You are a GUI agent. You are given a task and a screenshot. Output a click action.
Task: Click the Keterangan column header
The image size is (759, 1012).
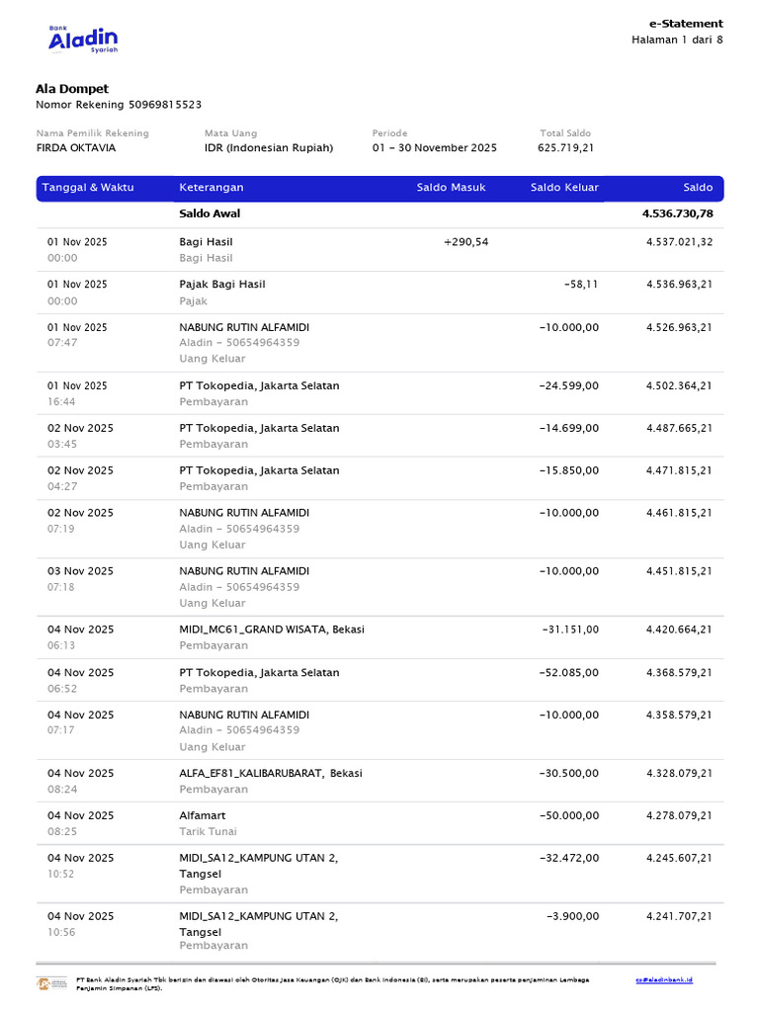point(211,187)
